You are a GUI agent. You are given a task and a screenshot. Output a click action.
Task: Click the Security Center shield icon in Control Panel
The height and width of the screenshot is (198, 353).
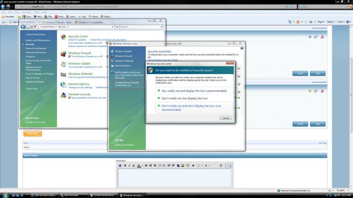[x=63, y=37]
